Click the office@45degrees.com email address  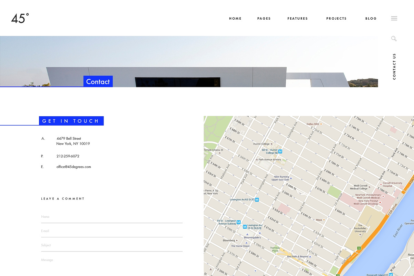pyautogui.click(x=74, y=167)
